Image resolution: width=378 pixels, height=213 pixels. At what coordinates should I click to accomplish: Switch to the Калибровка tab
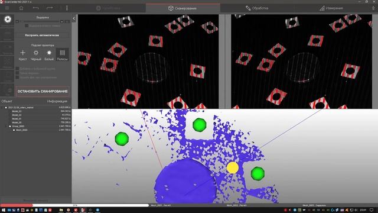(x=108, y=8)
